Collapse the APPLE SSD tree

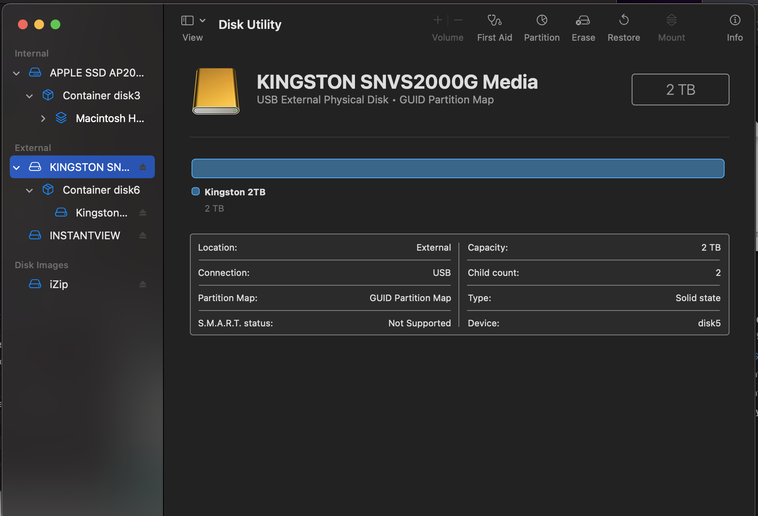pos(16,73)
